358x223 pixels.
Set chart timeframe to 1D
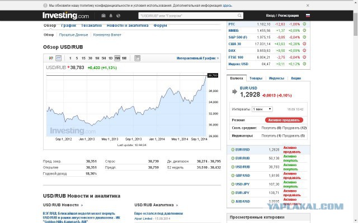click(110, 58)
